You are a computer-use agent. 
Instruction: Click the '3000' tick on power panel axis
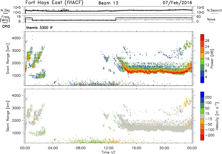(16, 51)
